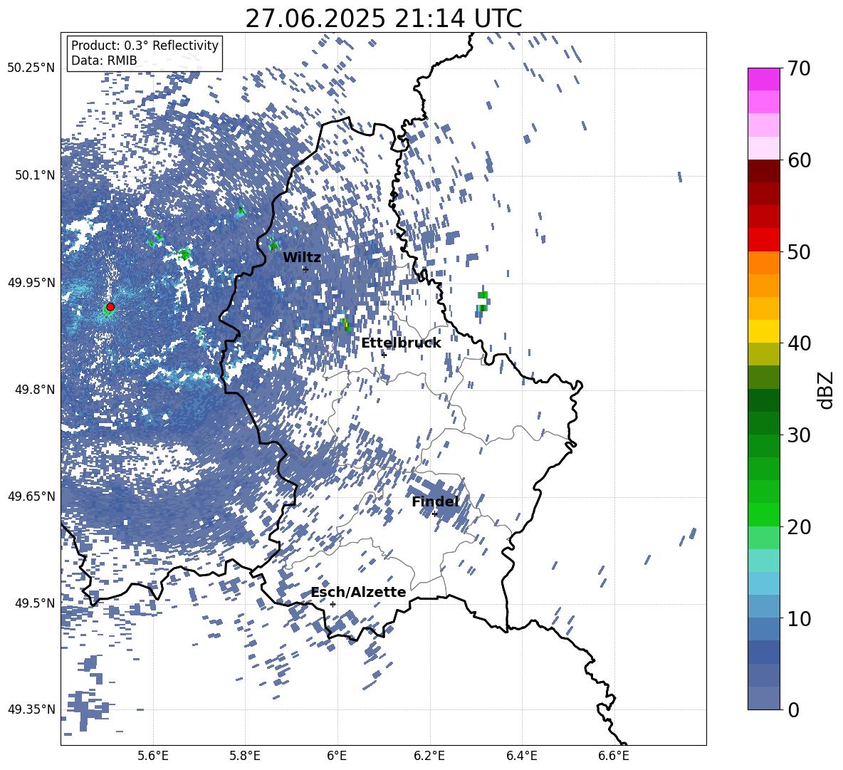Click the 10 tick on colorbar
This screenshot has height=770, width=843.
click(799, 618)
